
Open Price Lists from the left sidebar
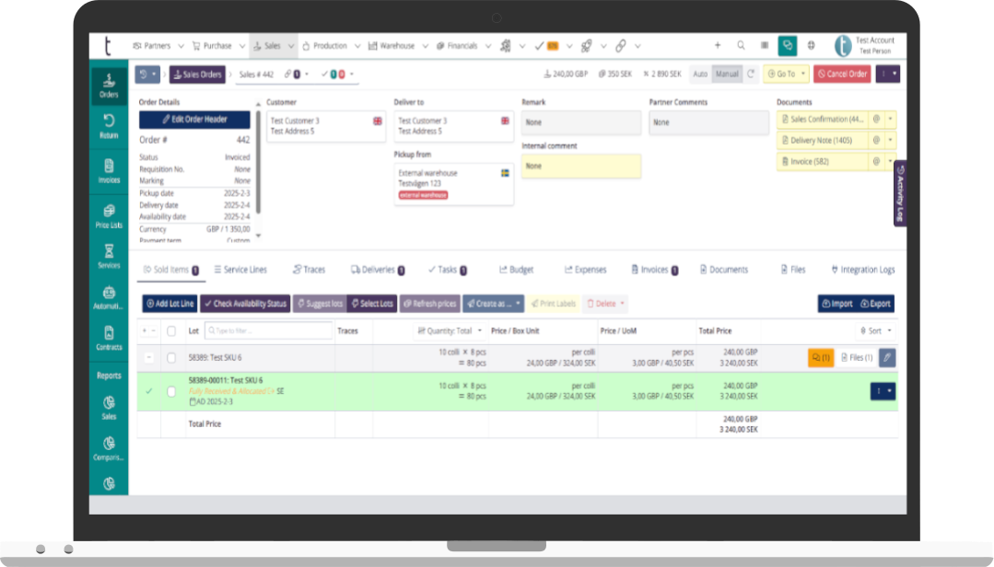(109, 215)
